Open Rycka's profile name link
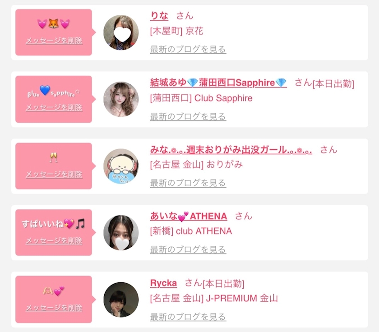The height and width of the screenshot is (332, 379). click(x=163, y=283)
